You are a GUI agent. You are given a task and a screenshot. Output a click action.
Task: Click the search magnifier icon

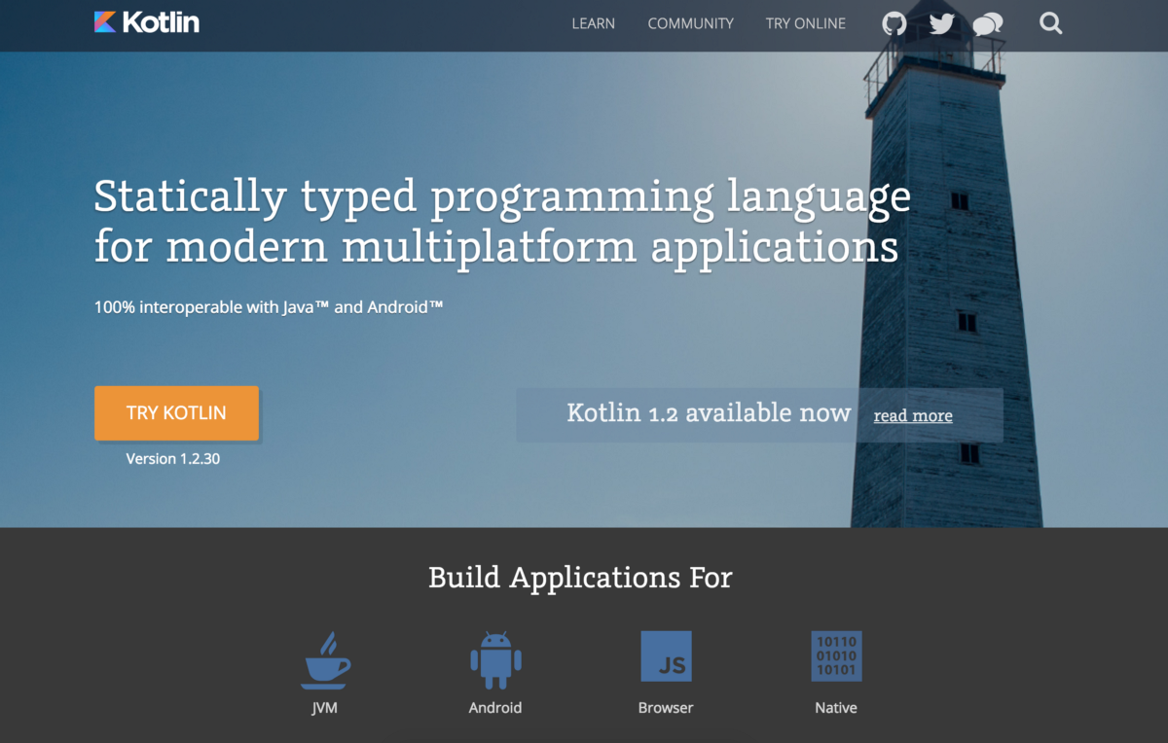pos(1051,23)
